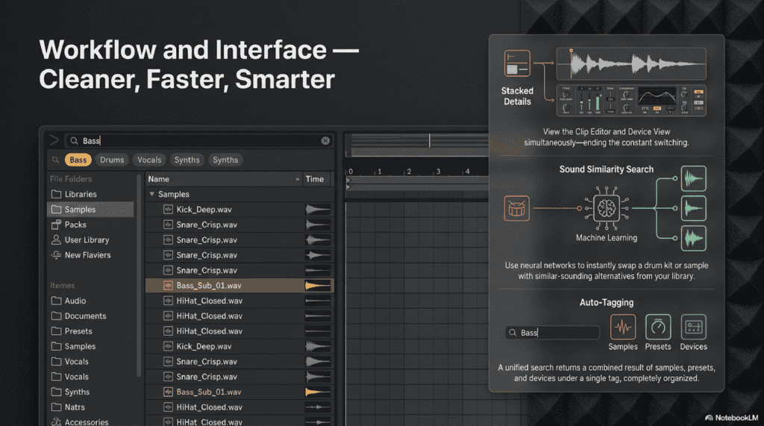Image resolution: width=764 pixels, height=426 pixels.
Task: Select the Drums filter tag
Action: 112,160
